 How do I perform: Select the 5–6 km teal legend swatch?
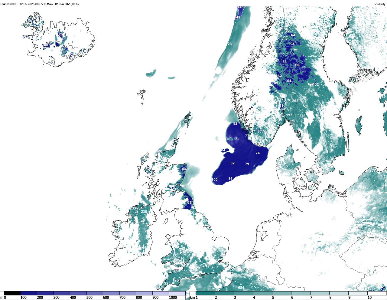click(282, 293)
